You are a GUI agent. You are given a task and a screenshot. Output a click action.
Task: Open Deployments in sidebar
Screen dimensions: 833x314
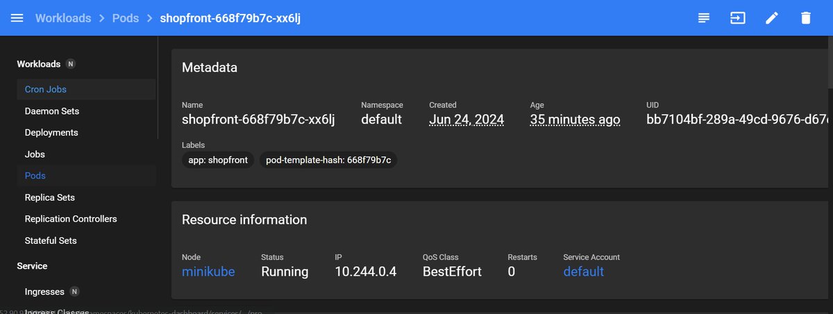pyautogui.click(x=86, y=133)
